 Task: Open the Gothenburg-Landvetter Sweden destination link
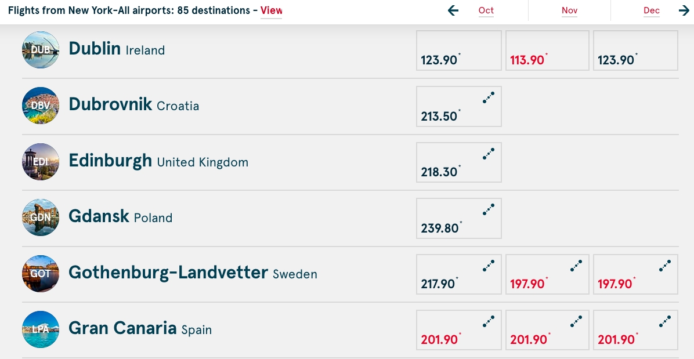click(x=193, y=273)
